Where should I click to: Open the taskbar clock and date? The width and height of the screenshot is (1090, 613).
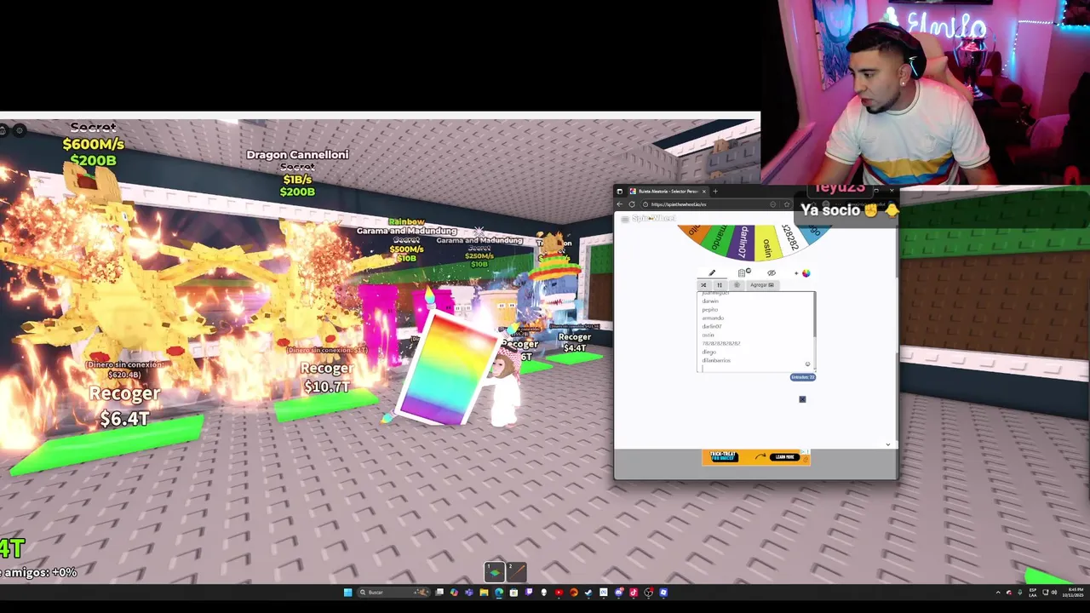pos(1075,593)
